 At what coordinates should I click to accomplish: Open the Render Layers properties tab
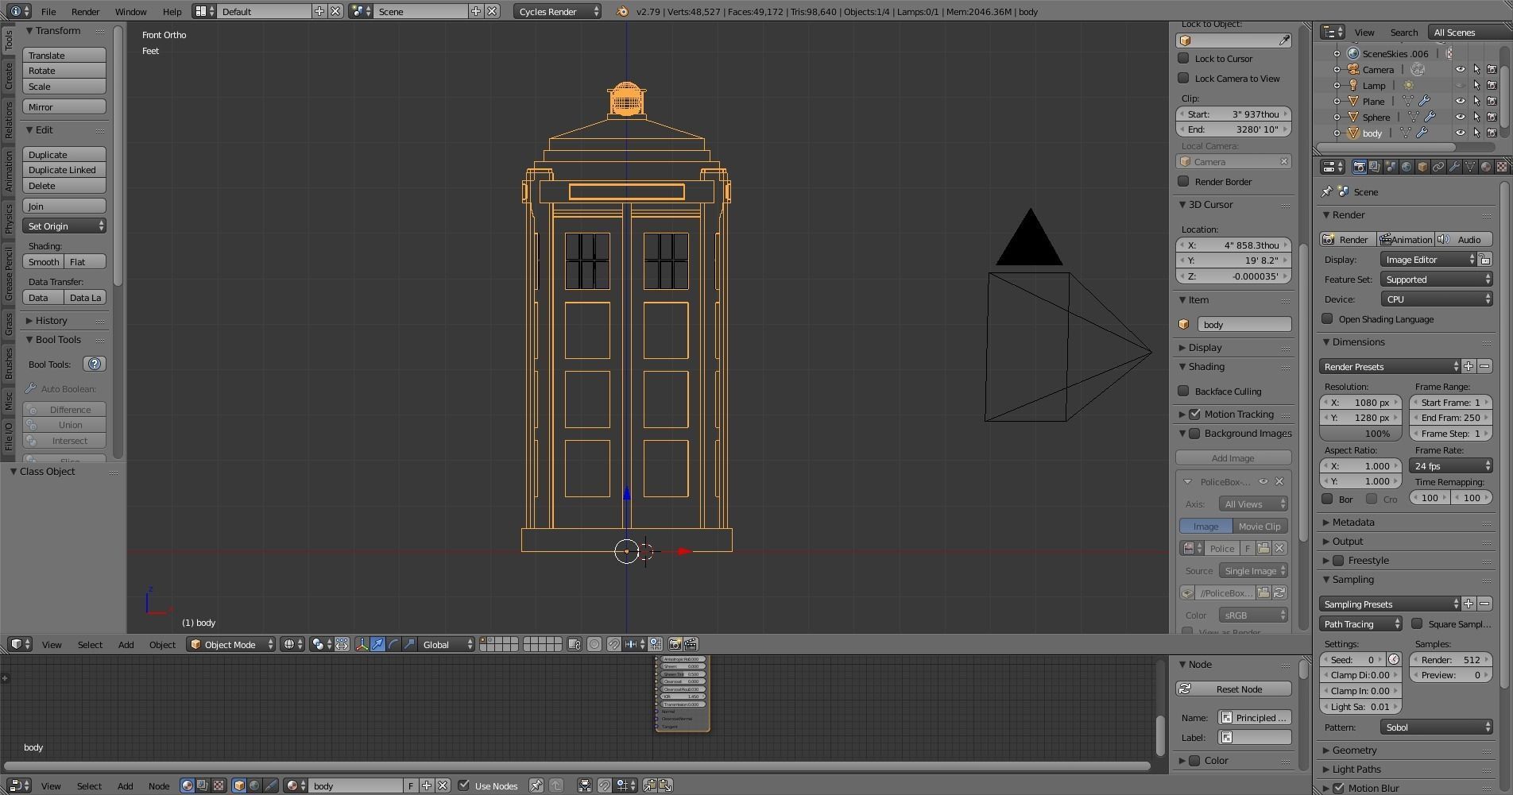point(1375,167)
